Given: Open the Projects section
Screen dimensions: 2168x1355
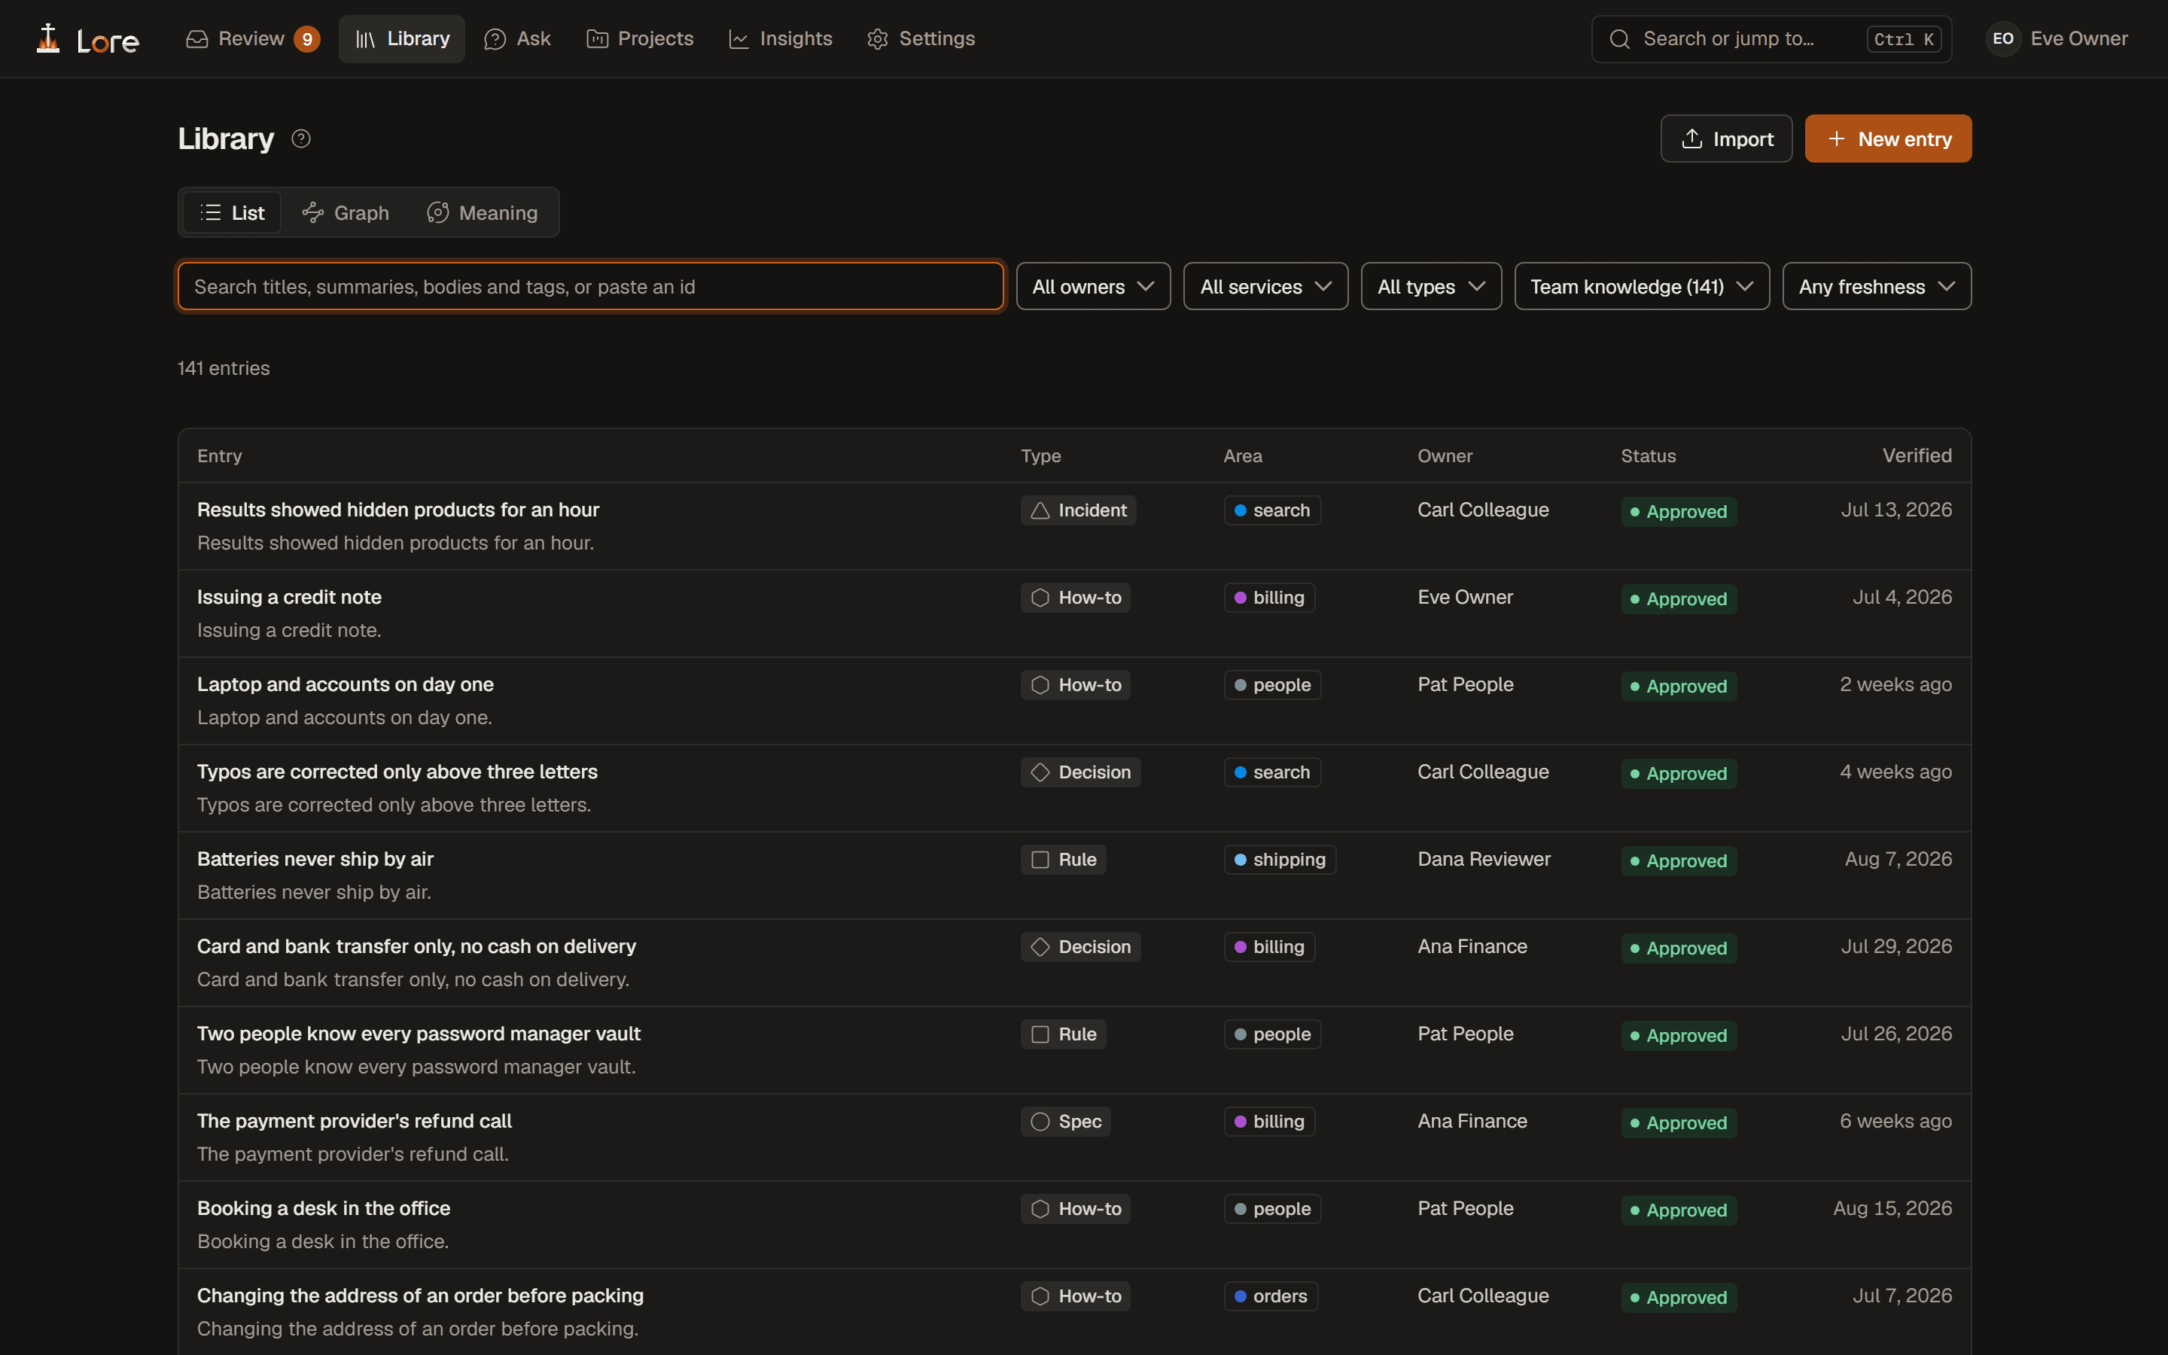Looking at the screenshot, I should [x=640, y=38].
